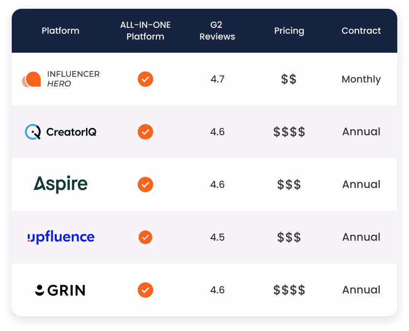This screenshot has height=331, width=409.
Task: Click the G2 Reviews column header
Action: pyautogui.click(x=217, y=31)
